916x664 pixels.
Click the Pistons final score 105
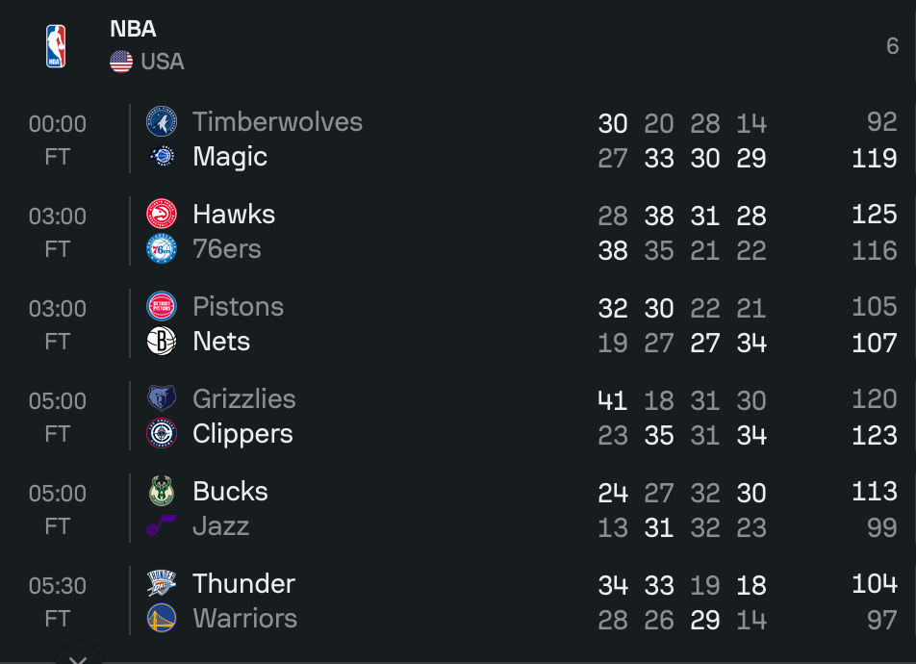pyautogui.click(x=874, y=307)
